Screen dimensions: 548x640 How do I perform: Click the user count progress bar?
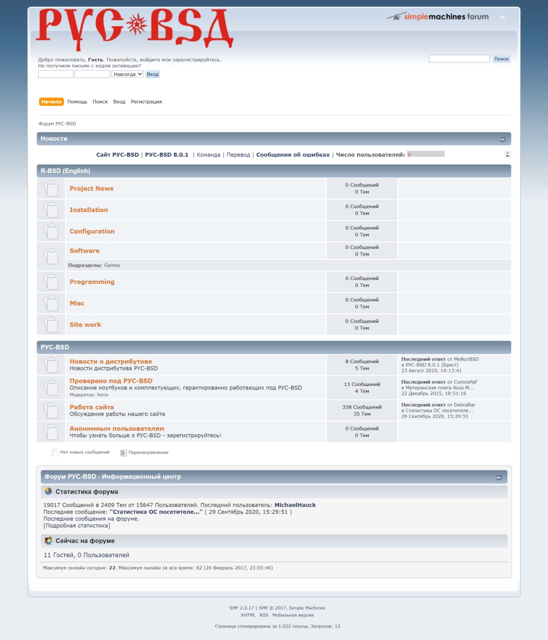(x=425, y=154)
